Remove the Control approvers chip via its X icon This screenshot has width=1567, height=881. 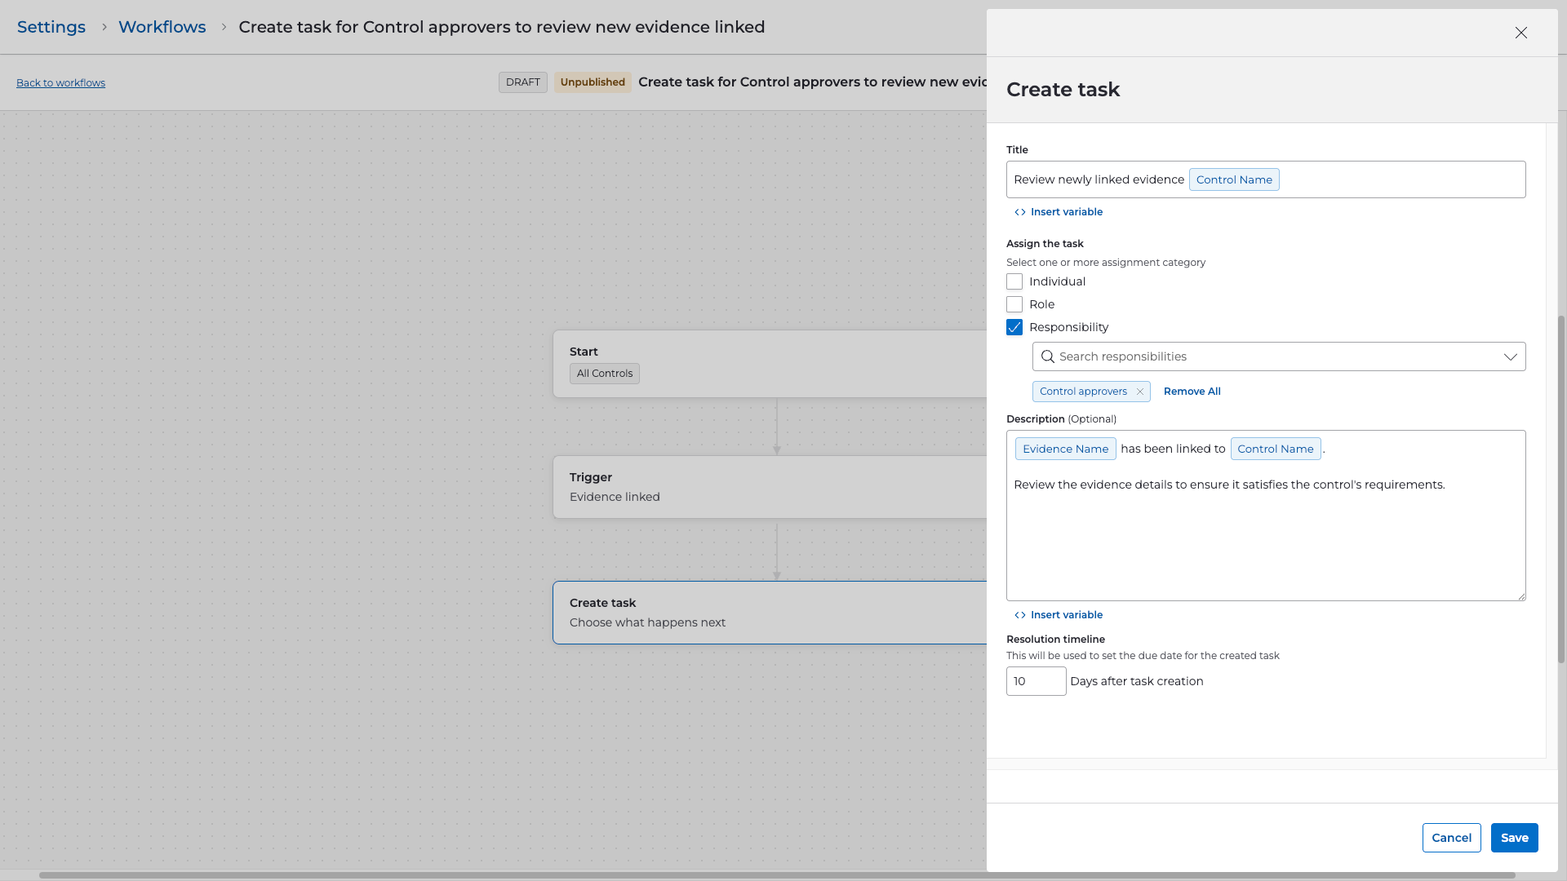(1140, 392)
